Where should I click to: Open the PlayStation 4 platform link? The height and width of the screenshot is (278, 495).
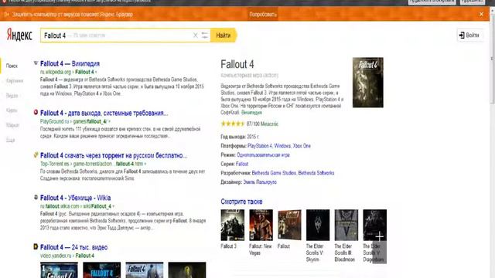tap(260, 146)
